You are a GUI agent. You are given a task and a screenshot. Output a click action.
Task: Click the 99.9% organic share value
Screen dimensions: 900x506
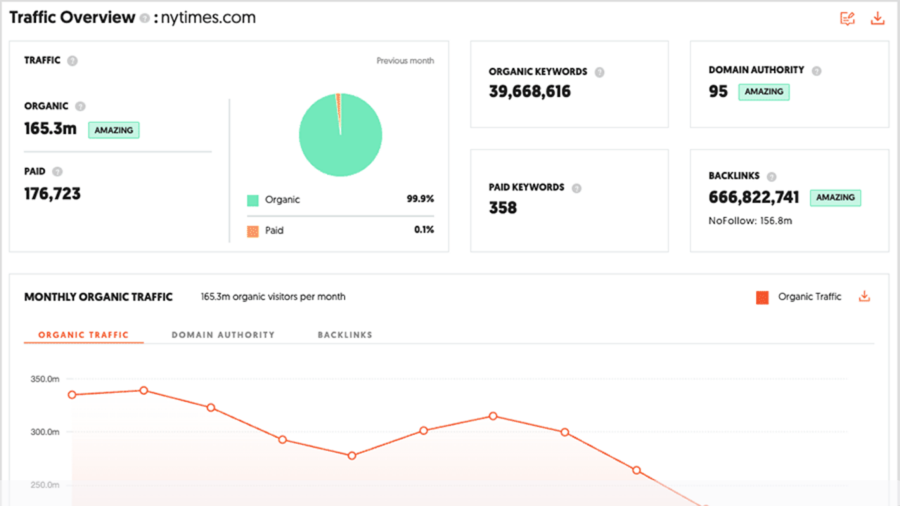coord(420,200)
